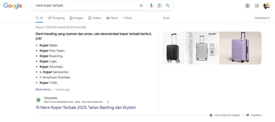
Task: Click the Tokopedia favicon
Action: click(38, 100)
